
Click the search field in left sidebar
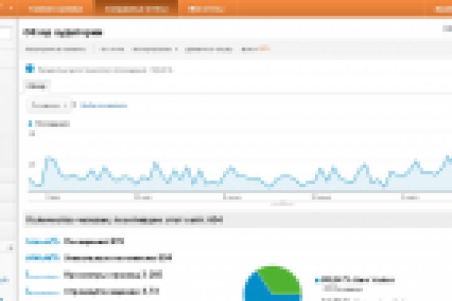coord(5,33)
